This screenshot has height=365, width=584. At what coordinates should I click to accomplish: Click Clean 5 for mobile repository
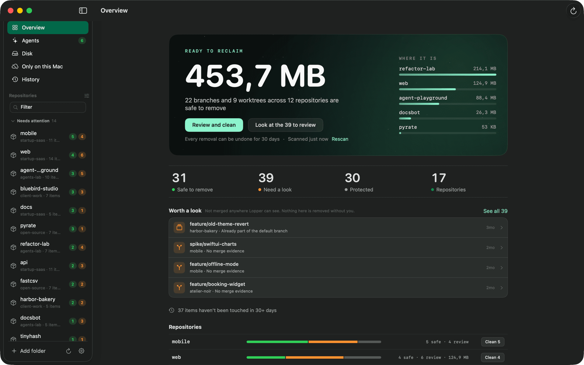pyautogui.click(x=492, y=342)
